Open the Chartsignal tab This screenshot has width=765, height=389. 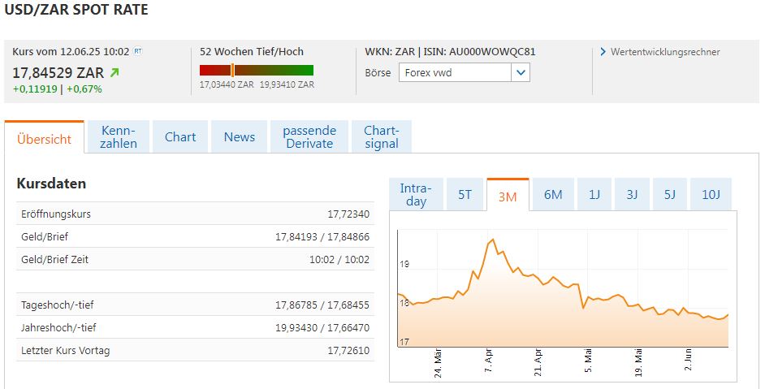pos(382,136)
